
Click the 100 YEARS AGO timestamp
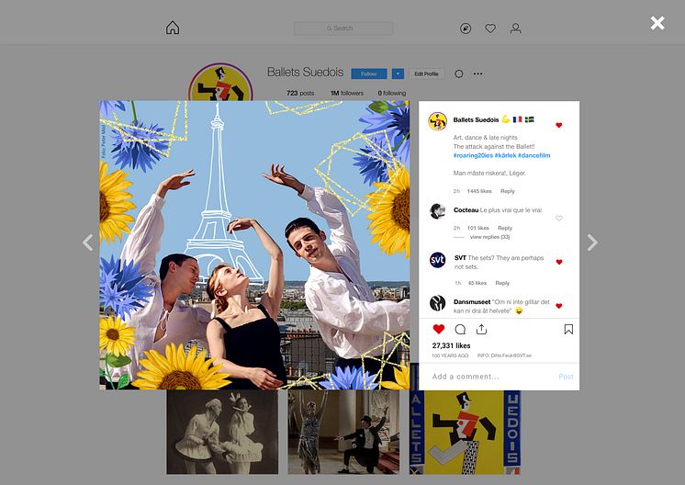[x=450, y=355]
